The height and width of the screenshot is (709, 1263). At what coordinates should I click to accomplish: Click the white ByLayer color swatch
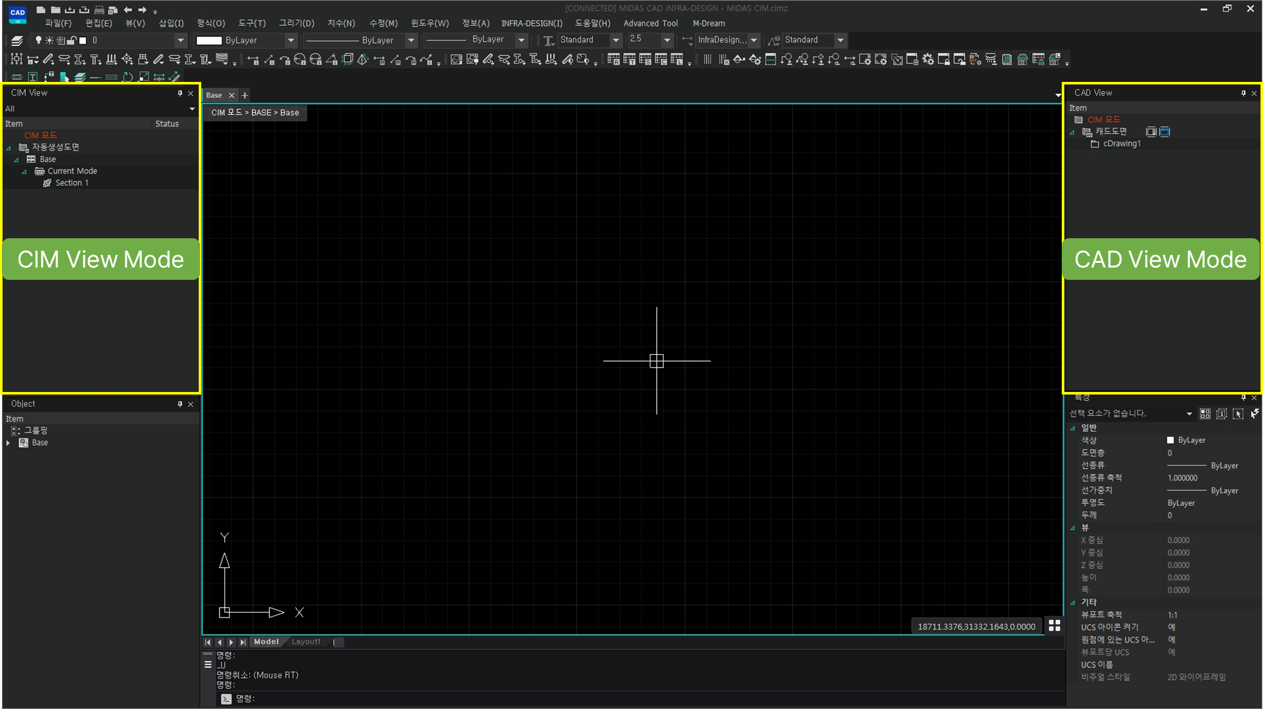click(x=209, y=40)
